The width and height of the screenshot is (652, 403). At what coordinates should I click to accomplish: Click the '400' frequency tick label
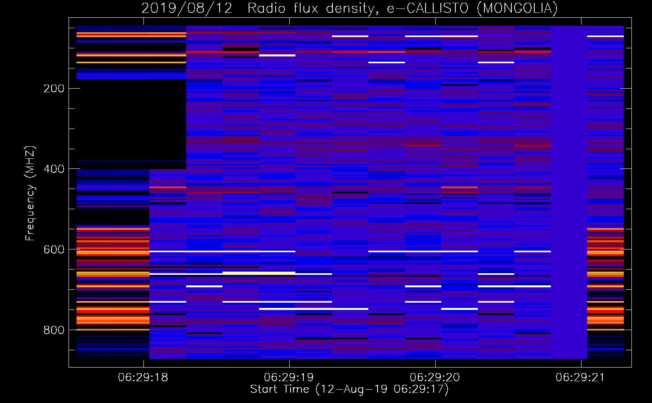coord(54,169)
